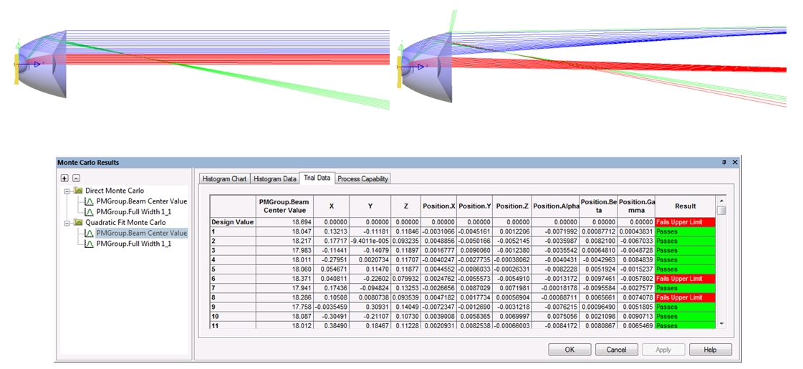
Task: Click the histogram icon beside Direct PMGroup.Full Width 1_1
Action: tap(89, 212)
